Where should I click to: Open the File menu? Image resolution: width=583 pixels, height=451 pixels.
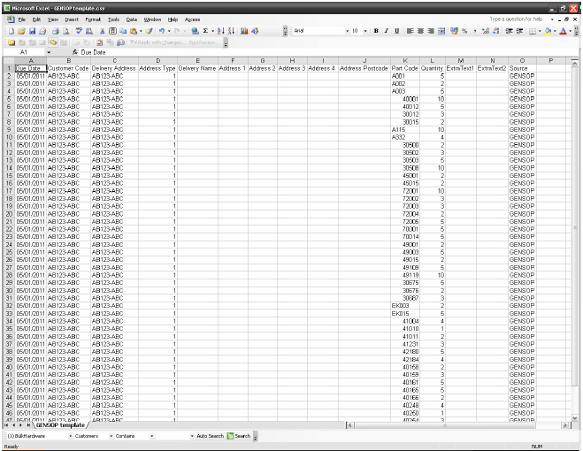(x=22, y=19)
